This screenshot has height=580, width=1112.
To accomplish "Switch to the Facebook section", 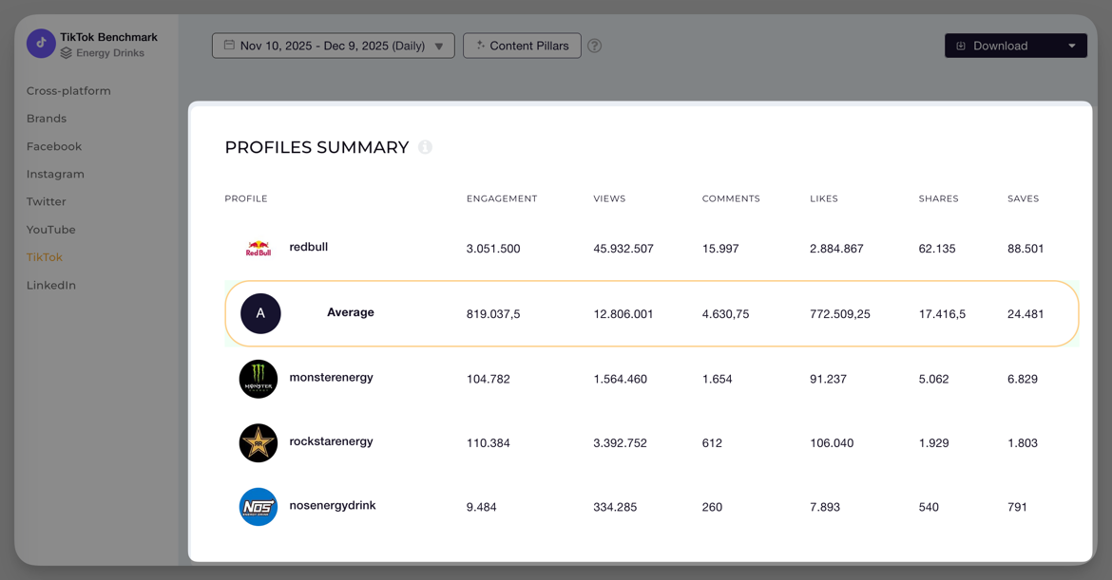I will (54, 145).
